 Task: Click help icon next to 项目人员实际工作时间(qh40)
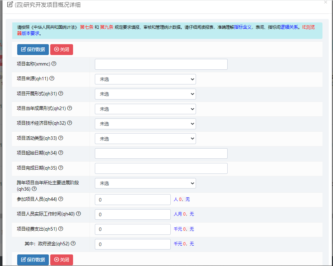tap(79, 214)
